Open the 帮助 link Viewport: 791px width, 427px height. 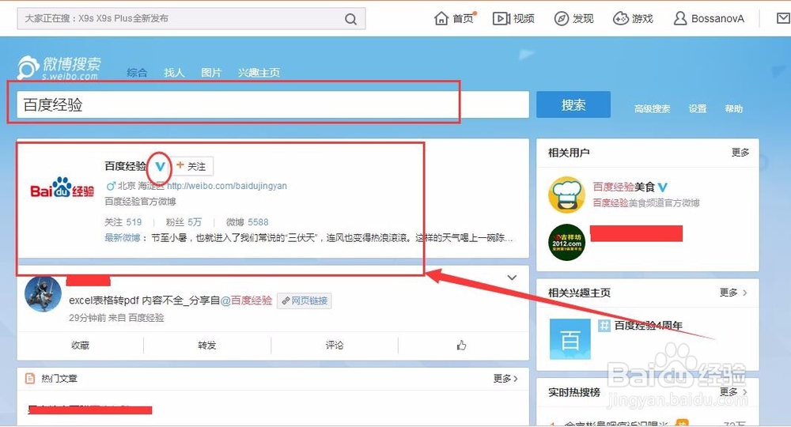[733, 108]
